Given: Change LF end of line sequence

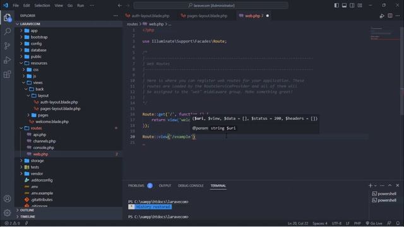Looking at the screenshot, I should click(348, 223).
